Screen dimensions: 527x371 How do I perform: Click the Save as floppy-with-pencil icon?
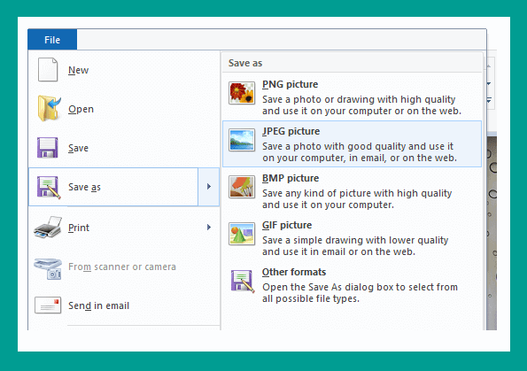49,187
